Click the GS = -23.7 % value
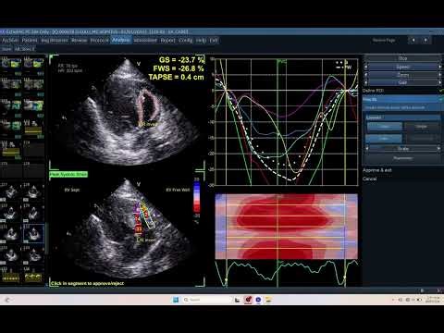The height and width of the screenshot is (333, 444). (x=181, y=60)
